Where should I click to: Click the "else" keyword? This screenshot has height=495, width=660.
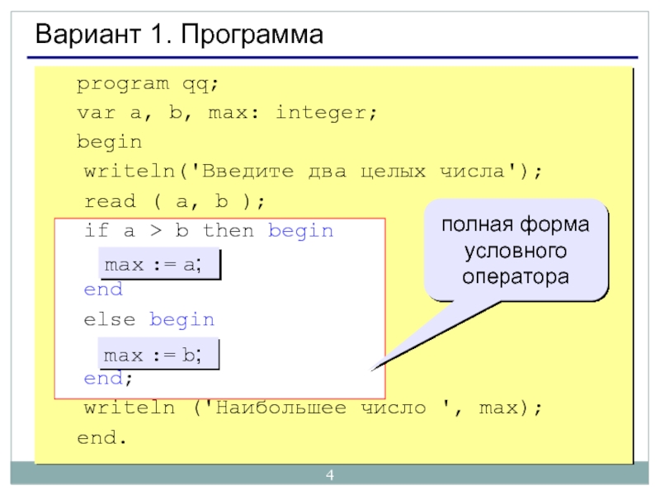tap(112, 319)
